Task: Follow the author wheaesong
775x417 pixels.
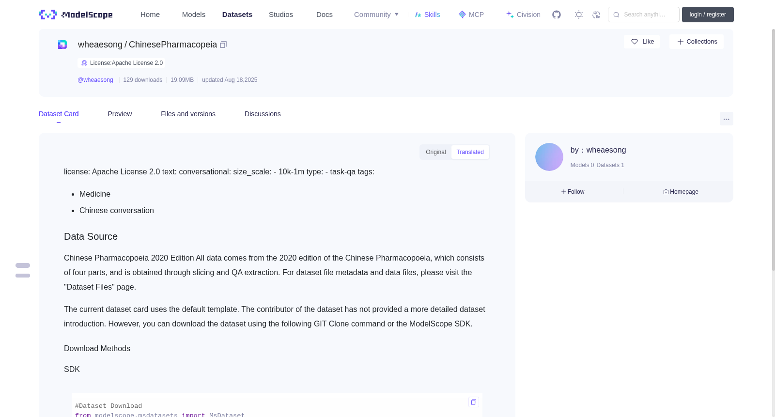Action: (x=573, y=192)
